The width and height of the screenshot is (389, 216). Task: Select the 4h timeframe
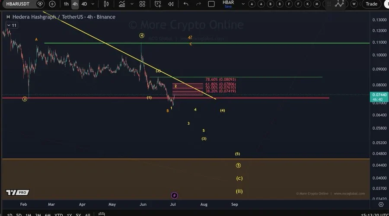point(75,4)
